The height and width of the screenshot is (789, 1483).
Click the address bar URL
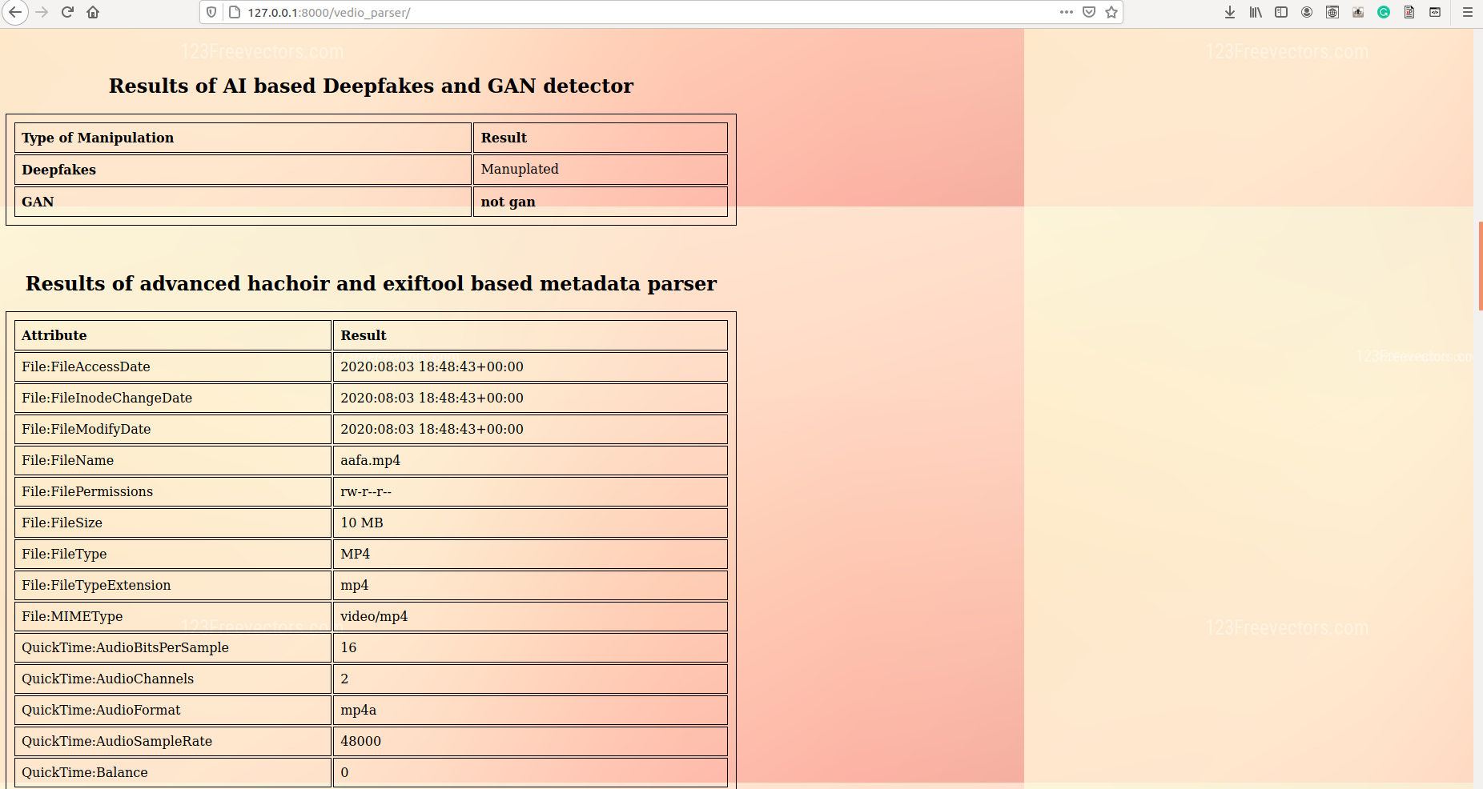329,13
